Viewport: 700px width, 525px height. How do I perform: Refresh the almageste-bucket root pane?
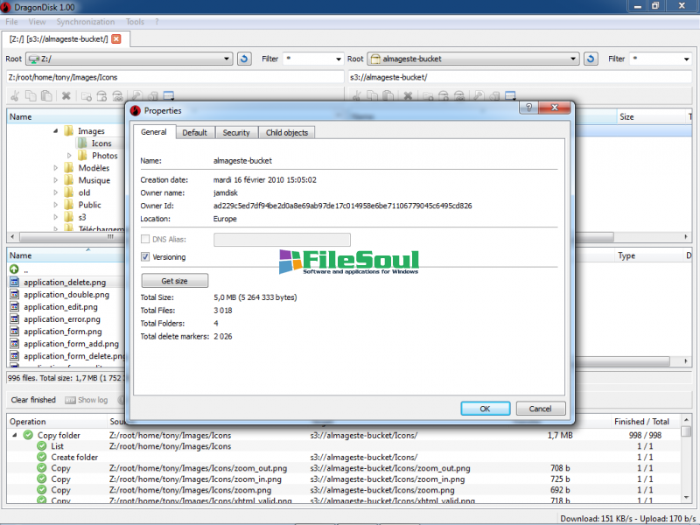[x=591, y=59]
